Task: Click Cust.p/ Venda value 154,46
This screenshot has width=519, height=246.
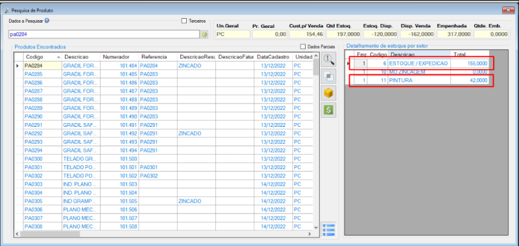Action: tap(306, 34)
